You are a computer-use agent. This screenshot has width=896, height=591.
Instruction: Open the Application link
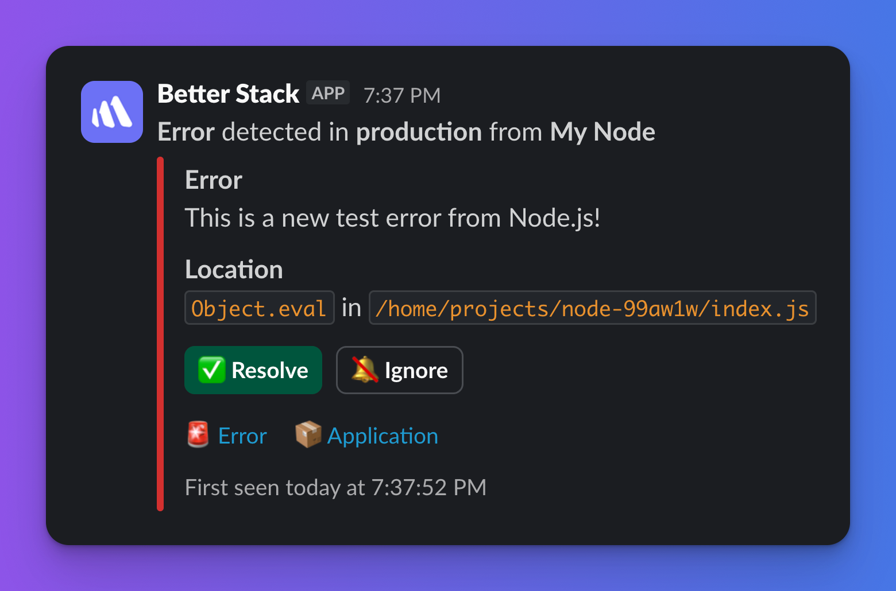point(382,435)
